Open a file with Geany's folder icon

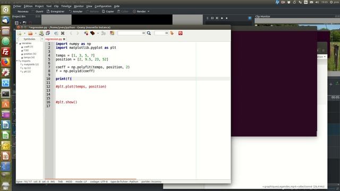[30, 33]
